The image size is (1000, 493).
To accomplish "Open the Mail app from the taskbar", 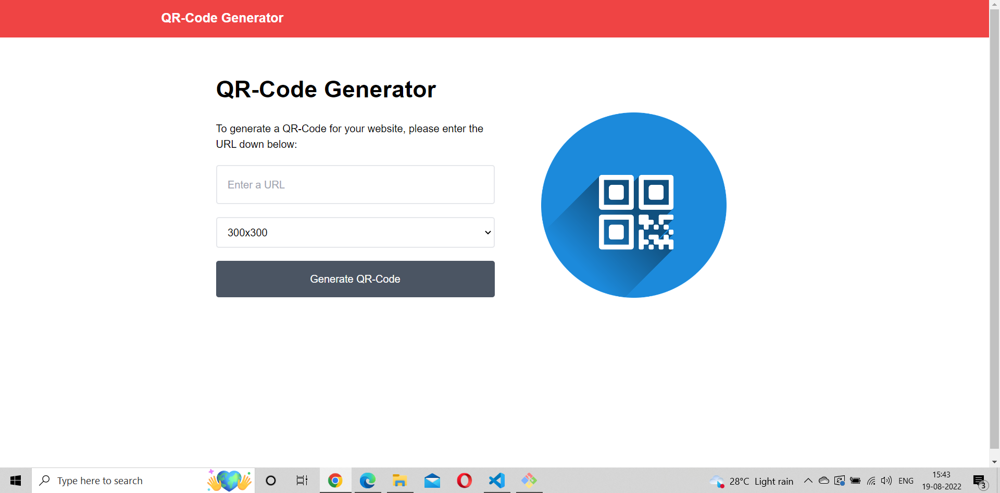I will (x=432, y=481).
